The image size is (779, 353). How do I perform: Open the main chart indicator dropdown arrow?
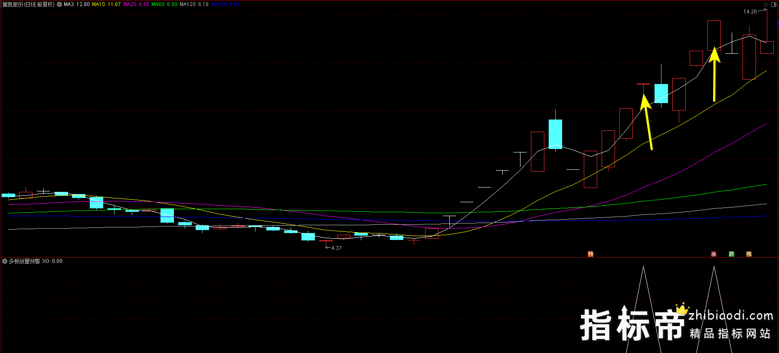coord(59,4)
